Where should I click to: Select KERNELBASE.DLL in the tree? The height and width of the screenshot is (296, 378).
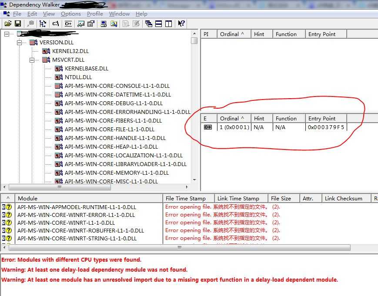coord(87,69)
